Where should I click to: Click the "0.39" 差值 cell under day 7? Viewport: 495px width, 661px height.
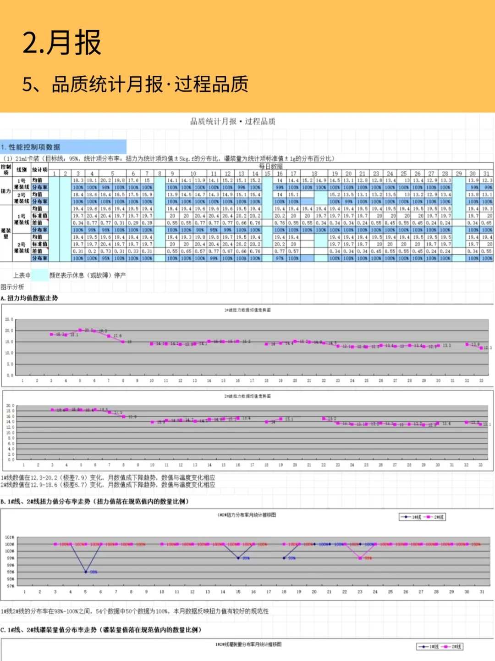[x=147, y=223]
